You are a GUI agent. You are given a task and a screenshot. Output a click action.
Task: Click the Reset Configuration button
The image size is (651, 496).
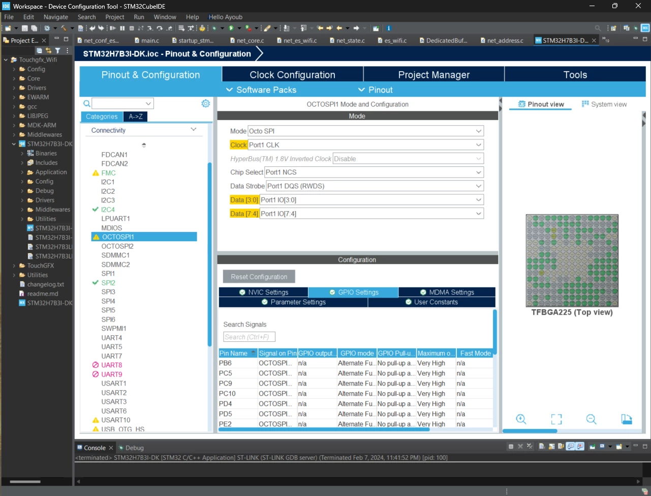pos(259,277)
